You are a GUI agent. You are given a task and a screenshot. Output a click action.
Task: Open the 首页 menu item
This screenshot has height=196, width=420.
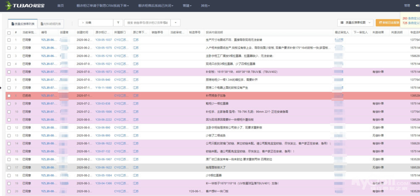60,5
